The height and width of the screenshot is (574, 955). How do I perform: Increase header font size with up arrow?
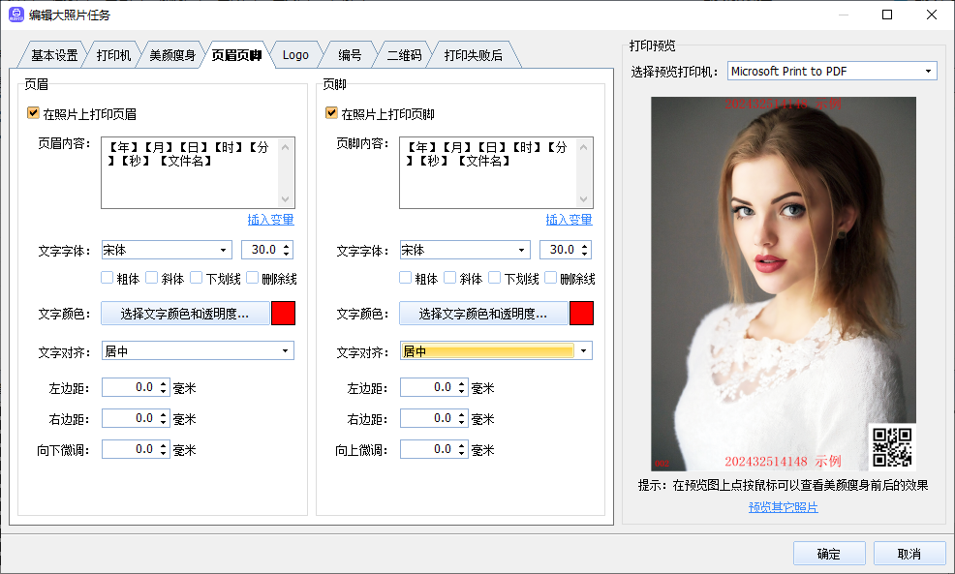287,246
